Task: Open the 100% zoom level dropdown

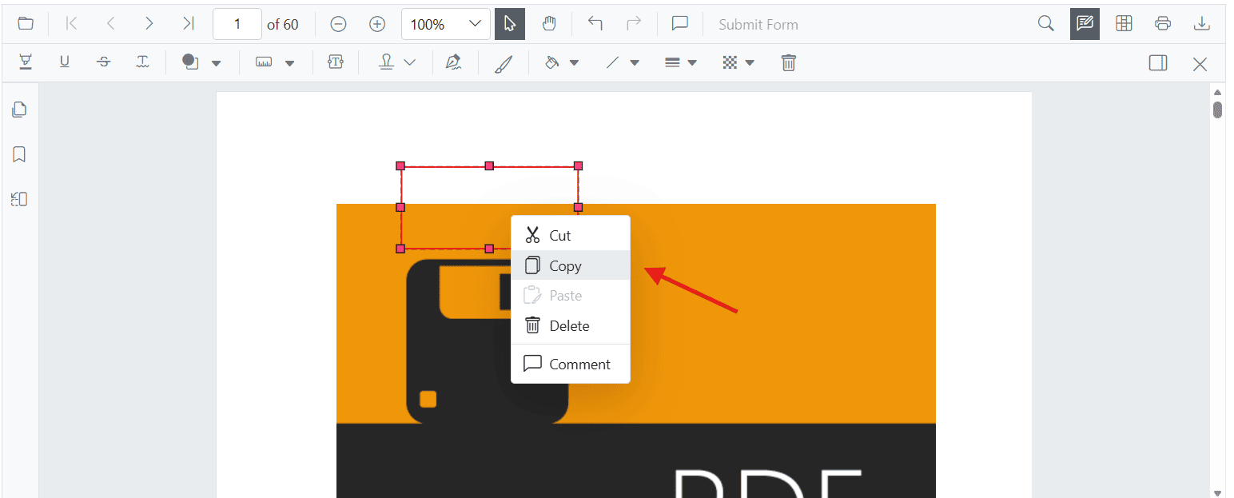Action: (446, 24)
